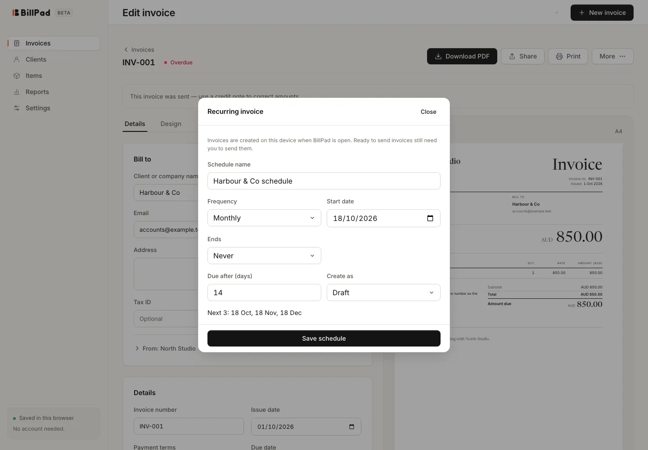Open the Issue date calendar picker icon
This screenshot has width=648, height=450.
click(x=352, y=427)
